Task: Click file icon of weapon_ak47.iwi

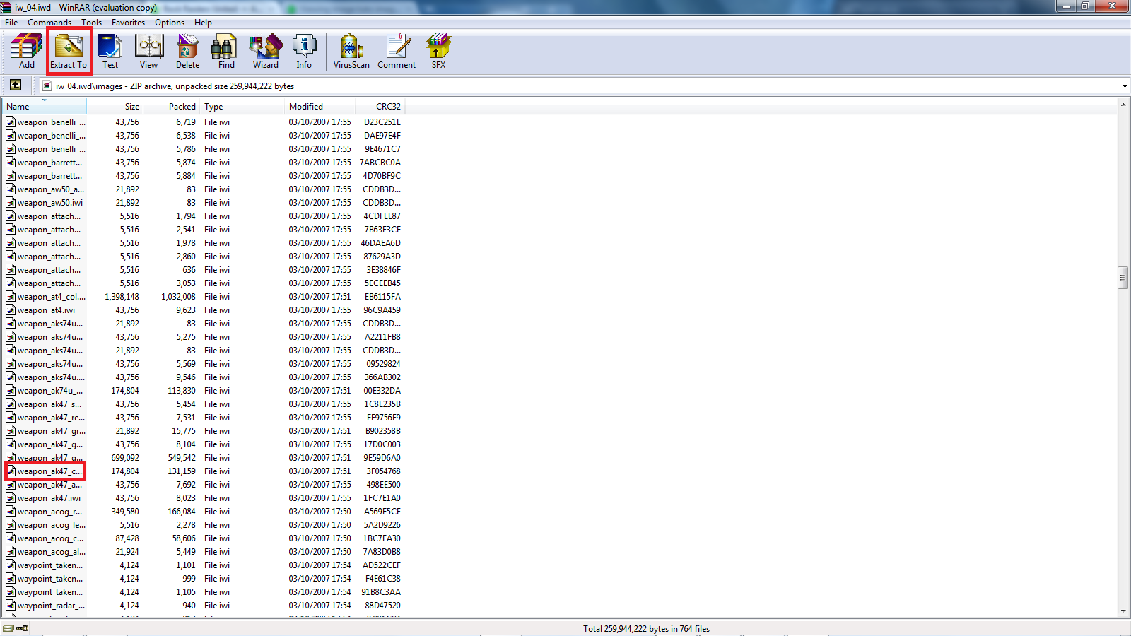Action: tap(11, 498)
